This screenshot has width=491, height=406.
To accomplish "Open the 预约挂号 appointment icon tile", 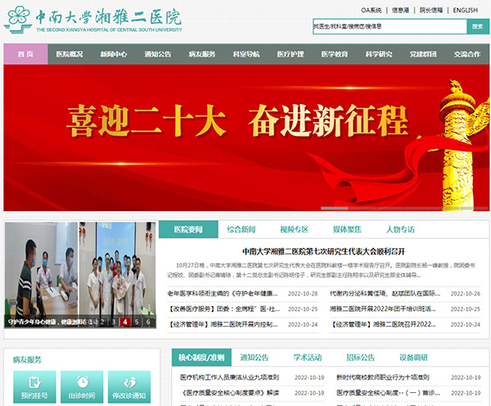I will (x=34, y=386).
